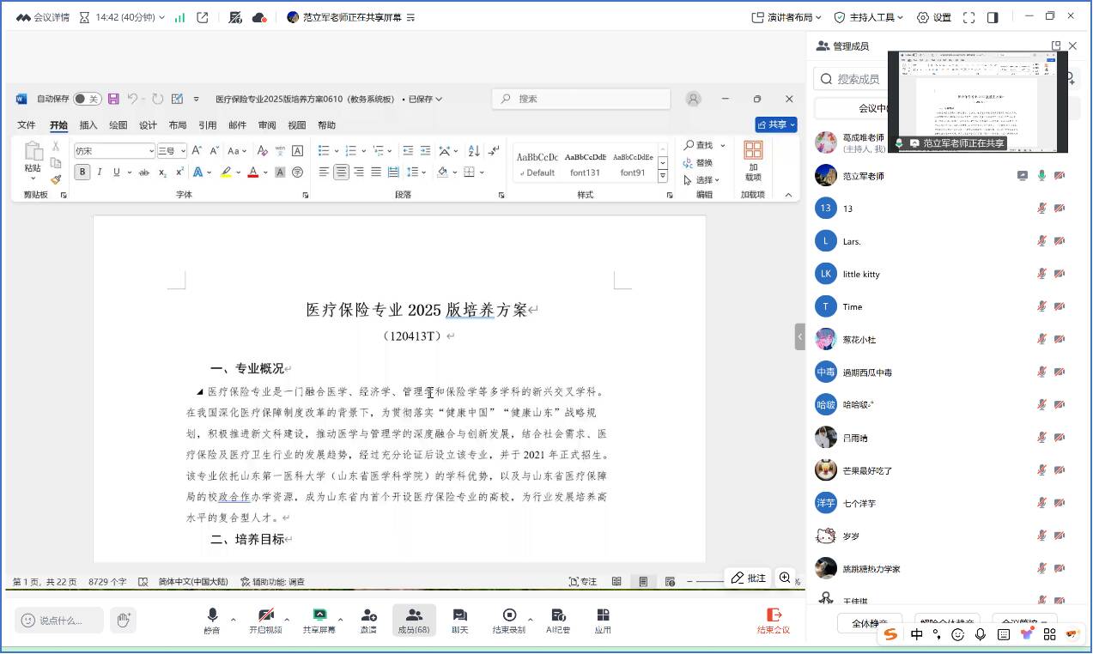The image size is (1093, 654).
Task: Toggle 开启视频 camera on
Action: [265, 620]
